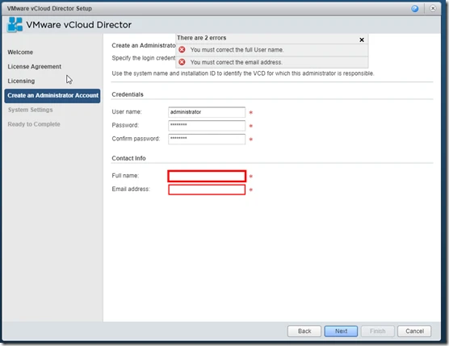Click into the Password field
The width and height of the screenshot is (449, 346).
pyautogui.click(x=207, y=126)
